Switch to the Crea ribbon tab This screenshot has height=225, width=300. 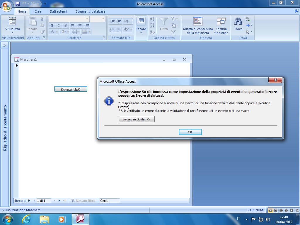(38, 11)
